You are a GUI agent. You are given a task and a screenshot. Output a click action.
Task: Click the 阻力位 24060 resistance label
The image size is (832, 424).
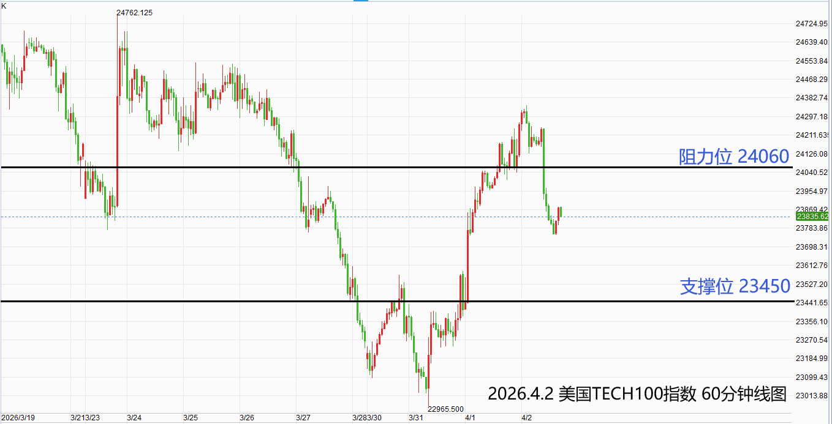point(733,157)
